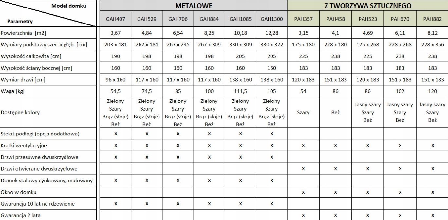
Task: Select the 203 x 181 base dimensions cell
Action: click(115, 45)
